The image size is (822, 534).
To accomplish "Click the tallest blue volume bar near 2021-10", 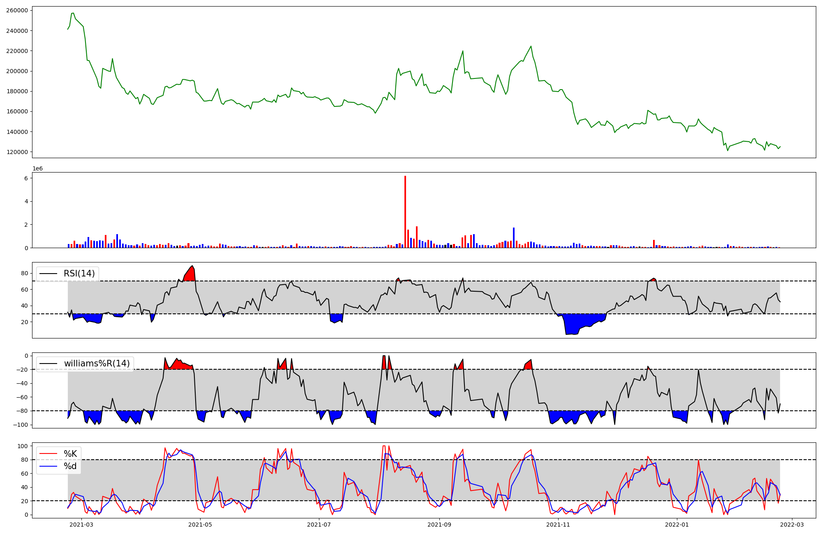I will (514, 238).
